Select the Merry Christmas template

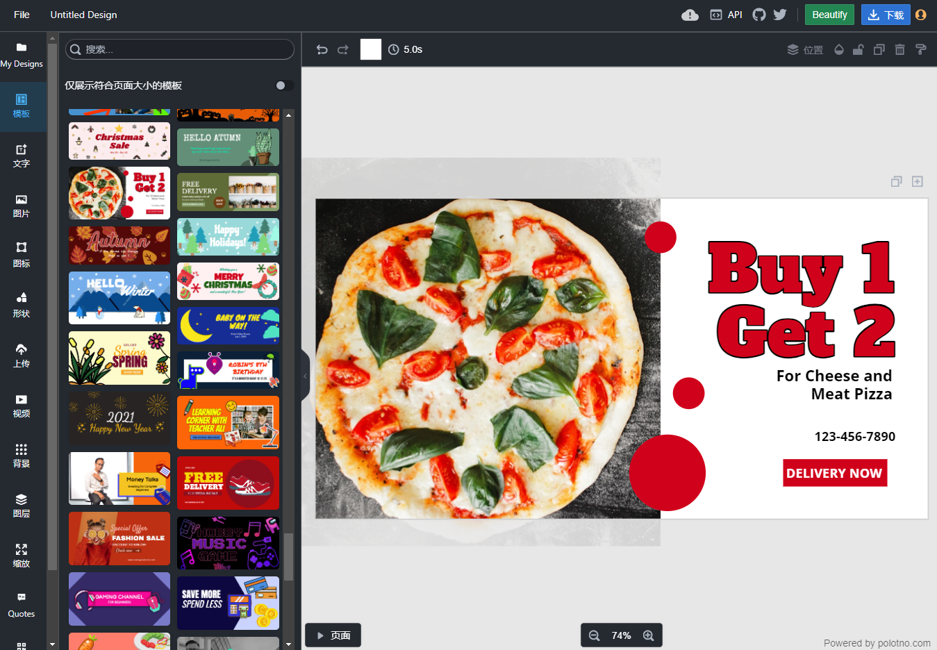[x=228, y=281]
